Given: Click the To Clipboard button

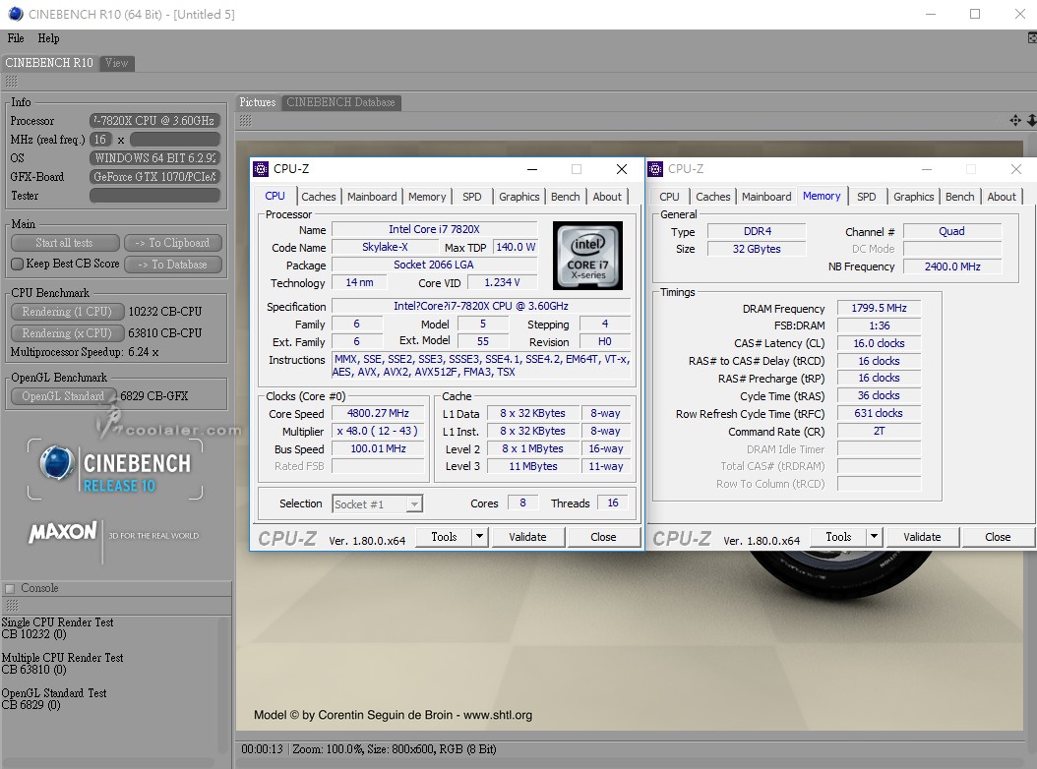Looking at the screenshot, I should pos(172,243).
